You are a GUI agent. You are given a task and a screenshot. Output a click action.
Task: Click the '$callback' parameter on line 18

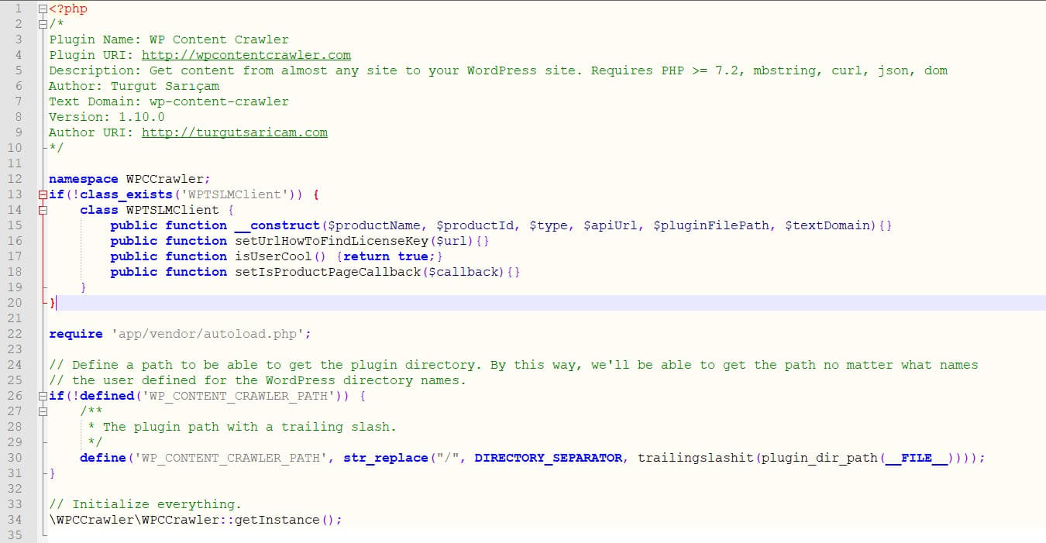463,272
